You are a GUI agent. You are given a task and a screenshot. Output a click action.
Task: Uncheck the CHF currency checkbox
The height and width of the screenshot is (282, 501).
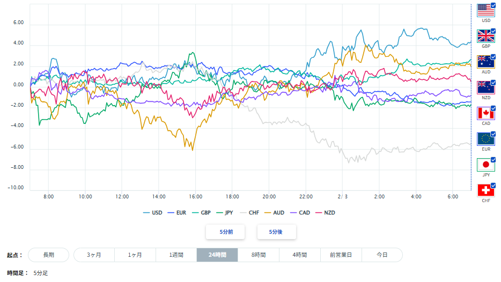(x=493, y=185)
